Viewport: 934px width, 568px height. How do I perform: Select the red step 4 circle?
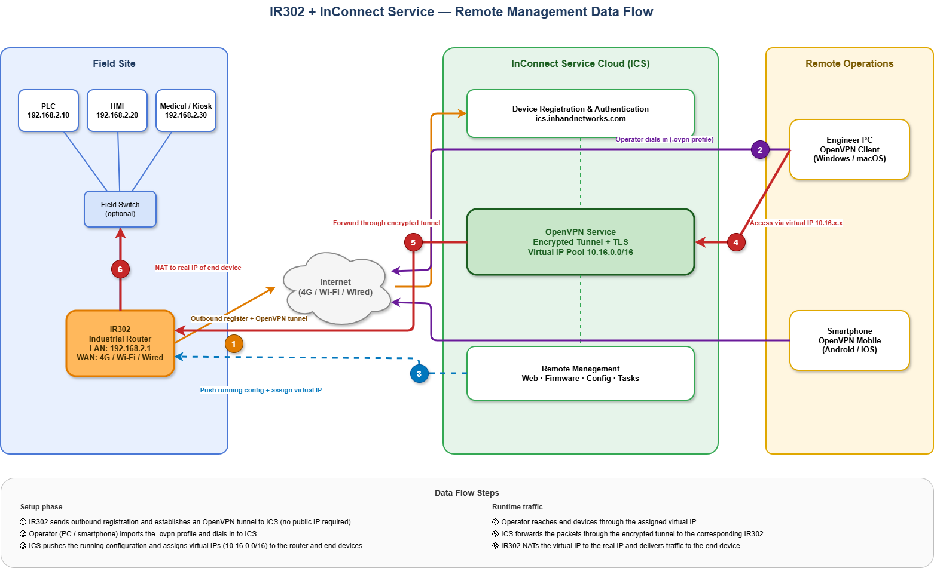(736, 242)
